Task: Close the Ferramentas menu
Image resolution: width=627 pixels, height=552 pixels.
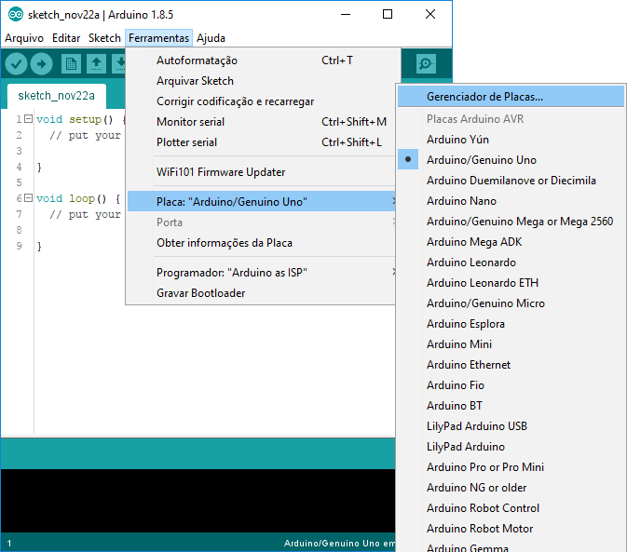Action: click(158, 38)
